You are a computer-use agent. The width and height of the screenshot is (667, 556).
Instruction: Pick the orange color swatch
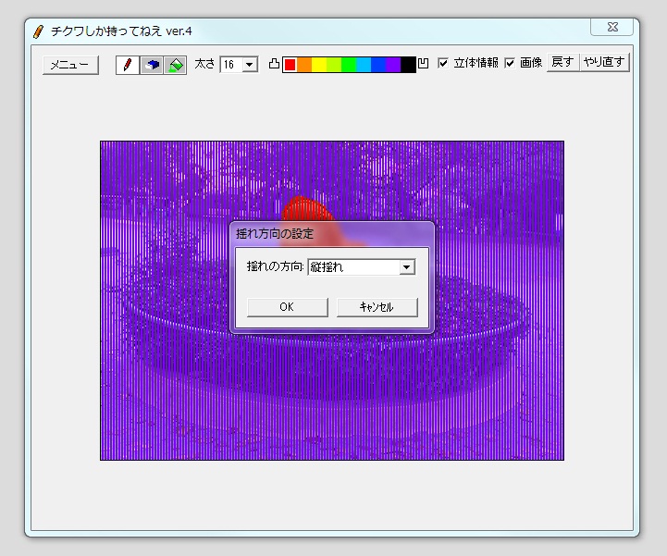click(304, 65)
